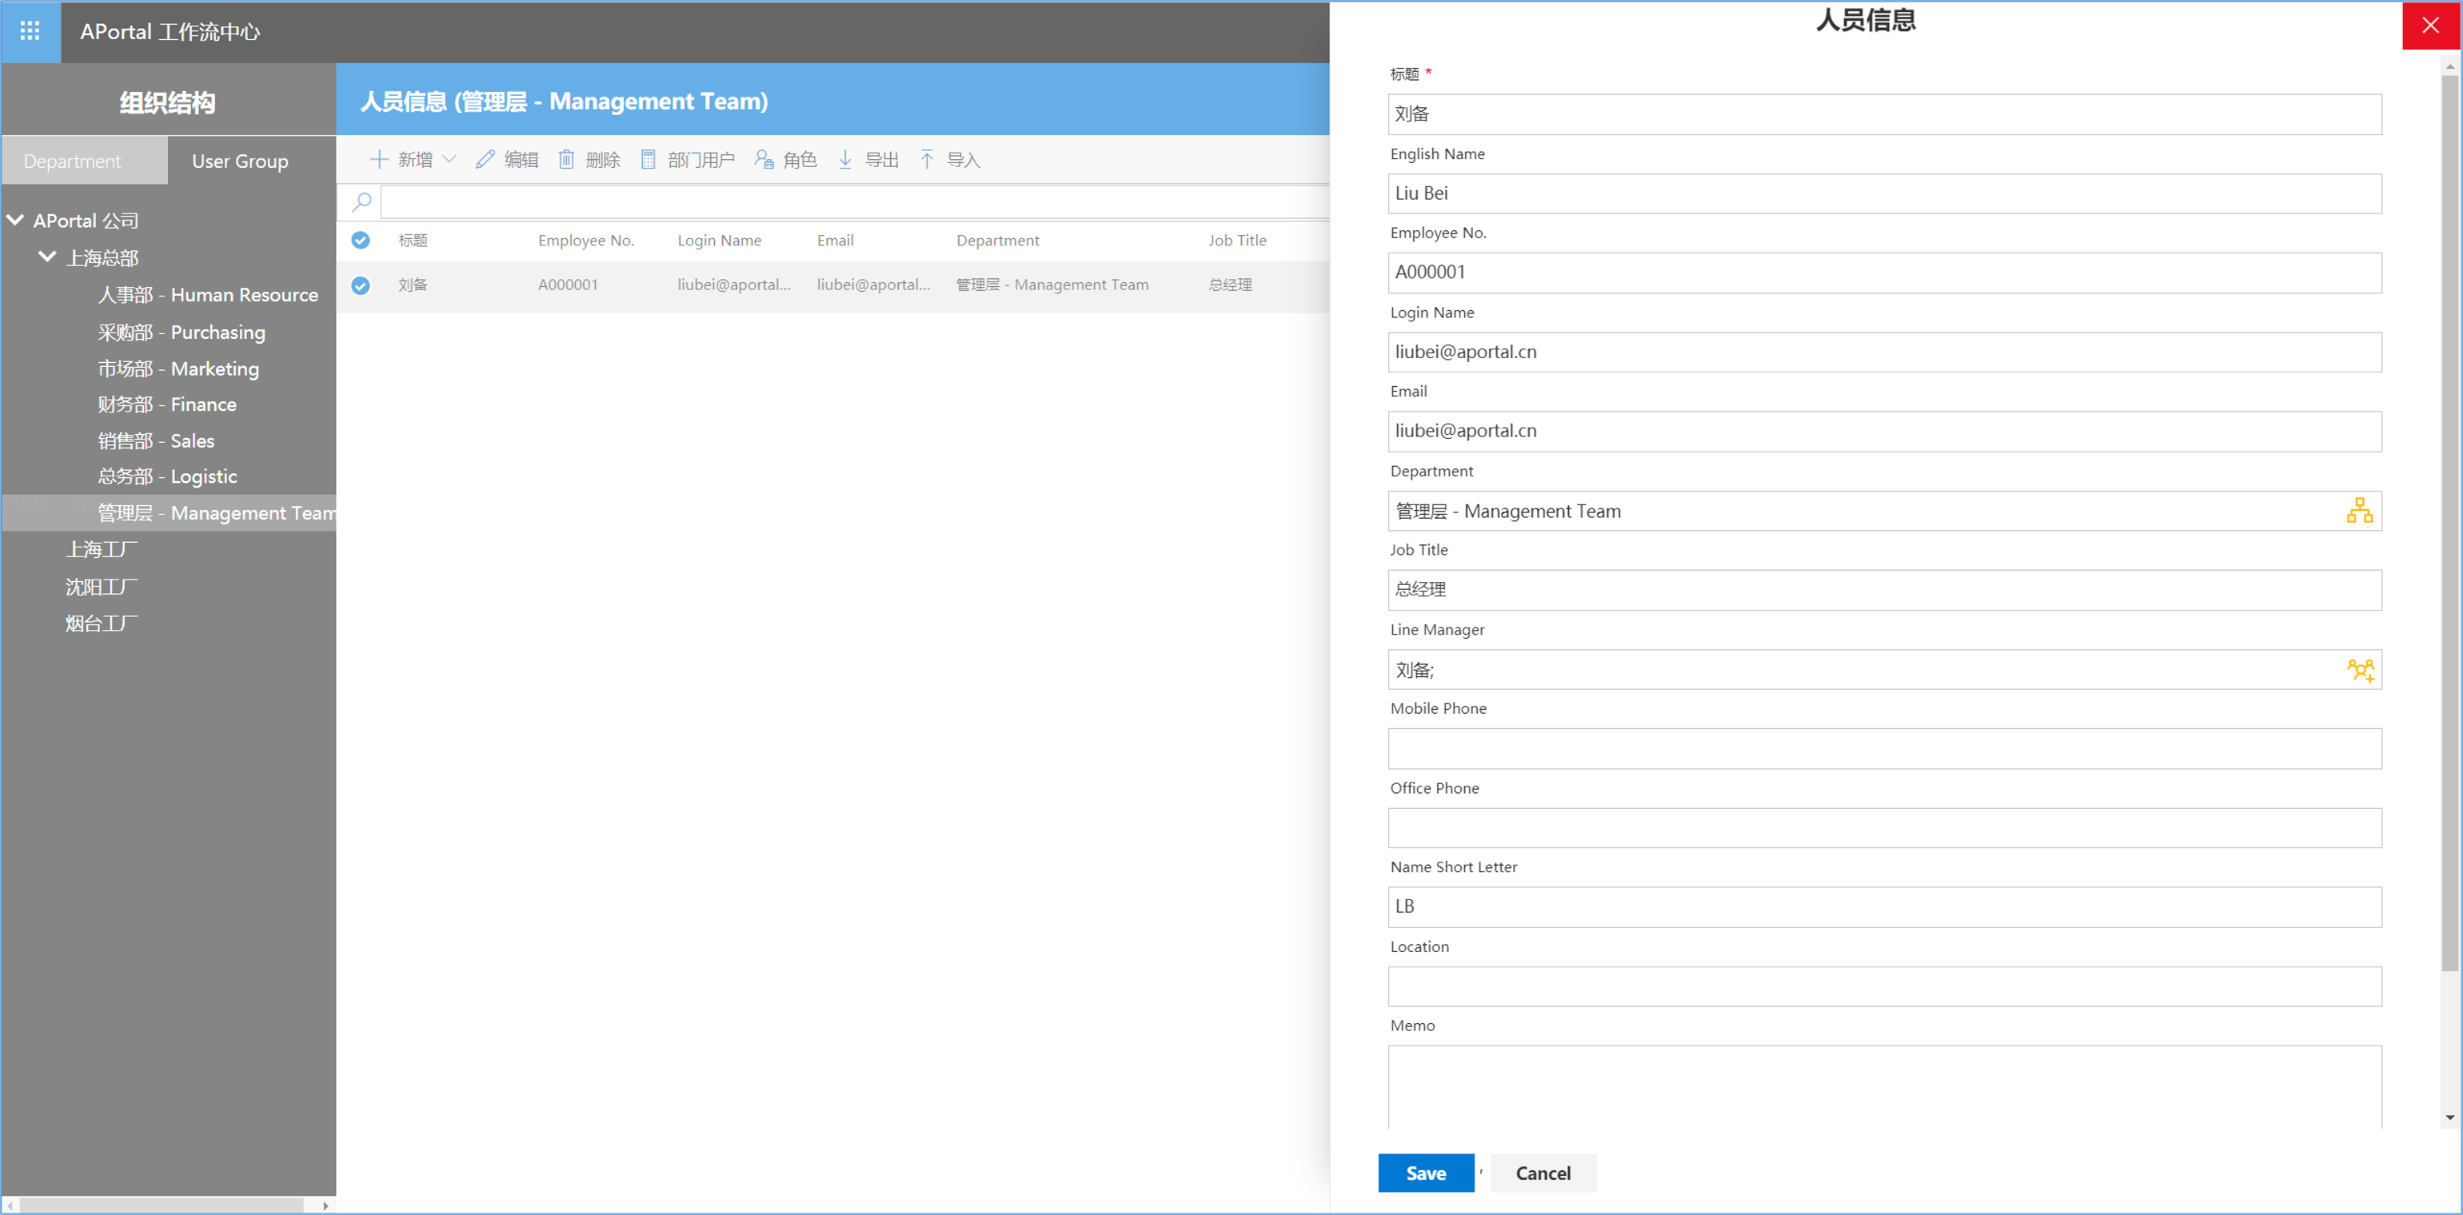The height and width of the screenshot is (1215, 2463).
Task: Click the 部门用户 icon
Action: [649, 160]
